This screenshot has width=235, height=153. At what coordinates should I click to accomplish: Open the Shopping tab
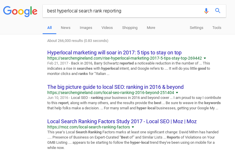click(x=130, y=28)
